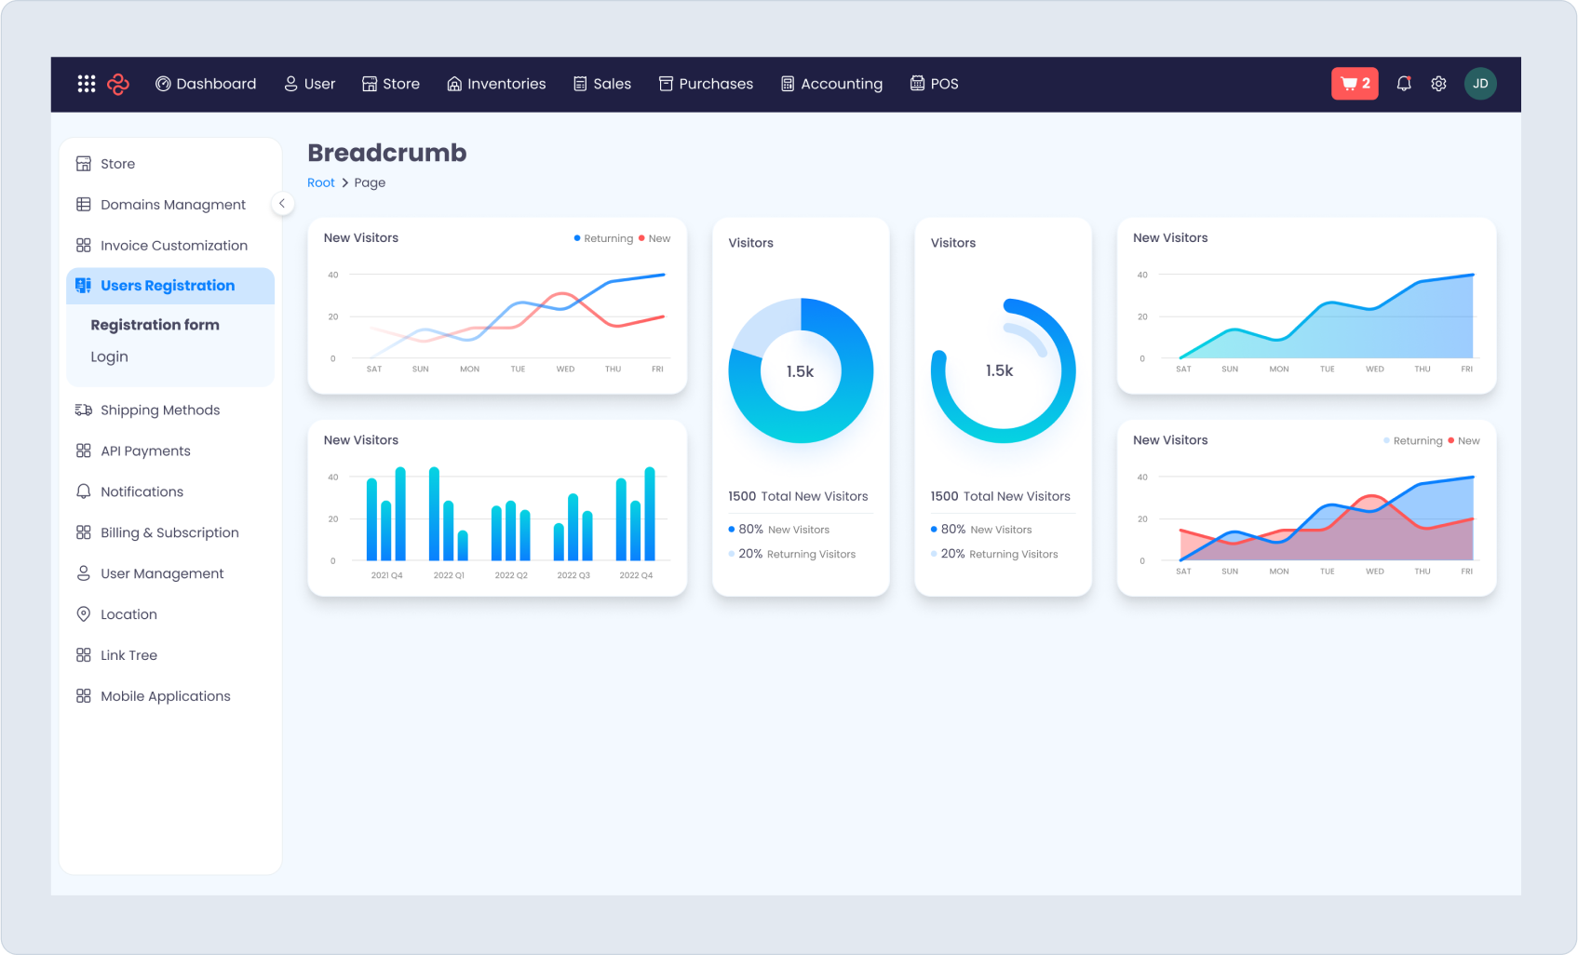Go to Accounting in the top navigation
This screenshot has height=955, width=1578.
831,84
